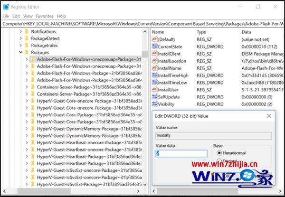This screenshot has width=285, height=197.
Task: Click the PackageDetect folder icon
Action: [x=27, y=38]
